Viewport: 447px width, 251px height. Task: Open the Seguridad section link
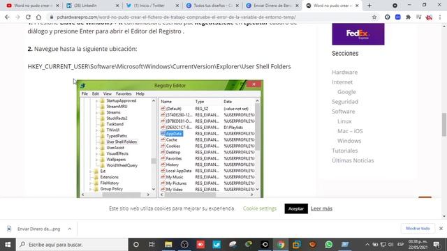[345, 102]
